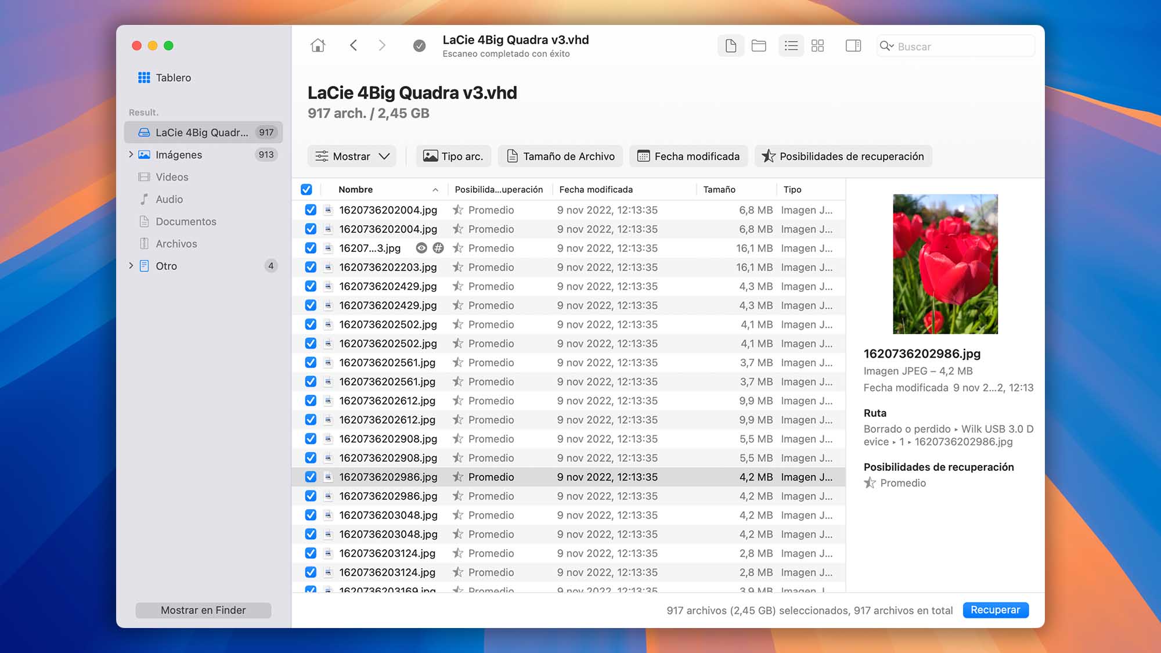Uncheck the highlighted 1620736202986.jpg checkbox
The image size is (1161, 653).
click(x=311, y=477)
